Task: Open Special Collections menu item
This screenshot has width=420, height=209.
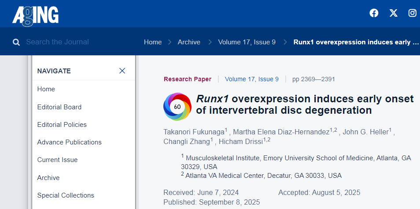Action: coord(66,195)
